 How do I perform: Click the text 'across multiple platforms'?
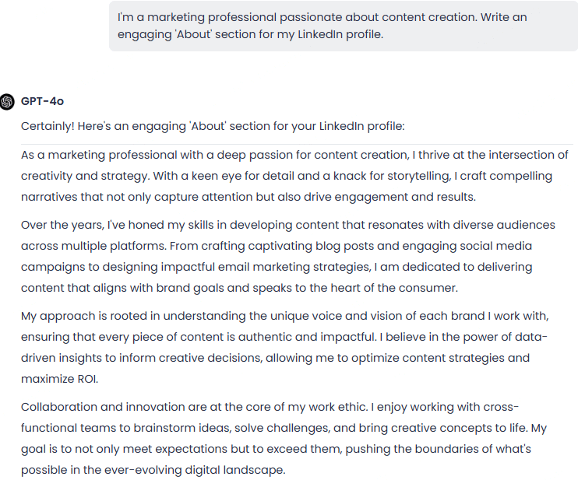(93, 246)
